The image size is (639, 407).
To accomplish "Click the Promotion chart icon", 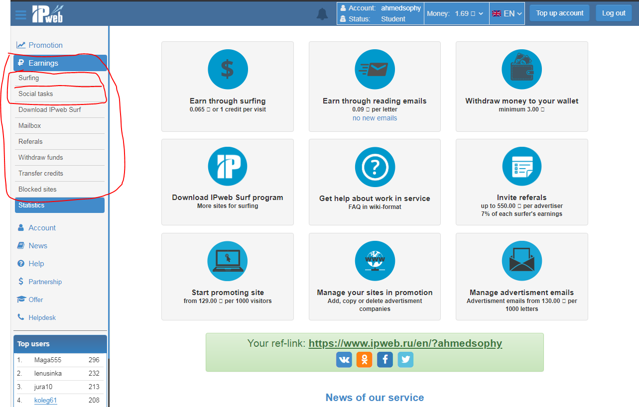I will click(x=21, y=45).
